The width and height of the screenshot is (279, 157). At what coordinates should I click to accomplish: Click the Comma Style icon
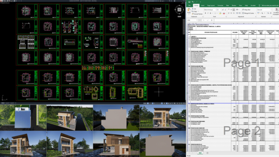point(265,13)
